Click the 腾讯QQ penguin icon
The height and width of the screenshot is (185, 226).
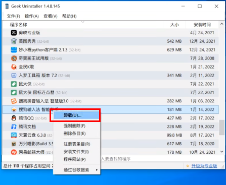[14, 118]
